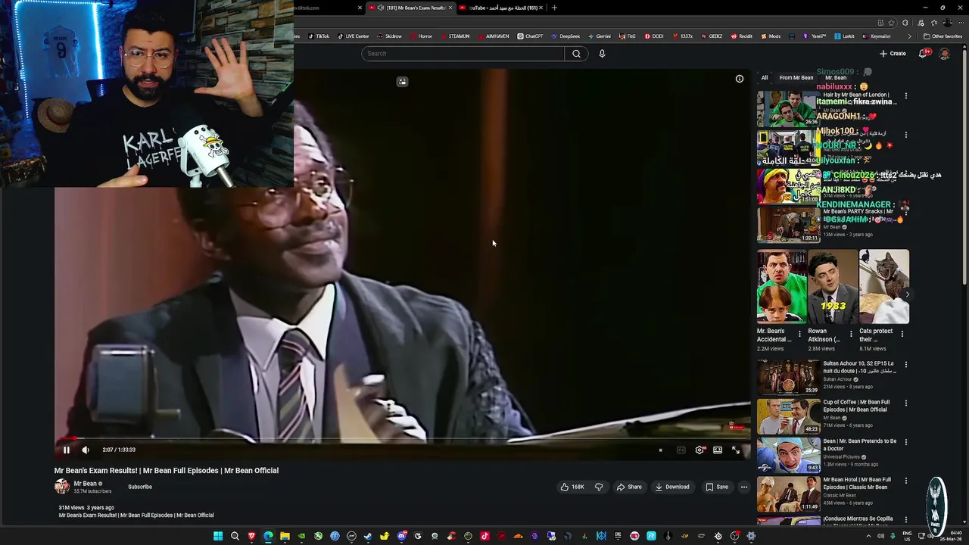Click the Create button
Screen dimensions: 969x545
click(893, 54)
